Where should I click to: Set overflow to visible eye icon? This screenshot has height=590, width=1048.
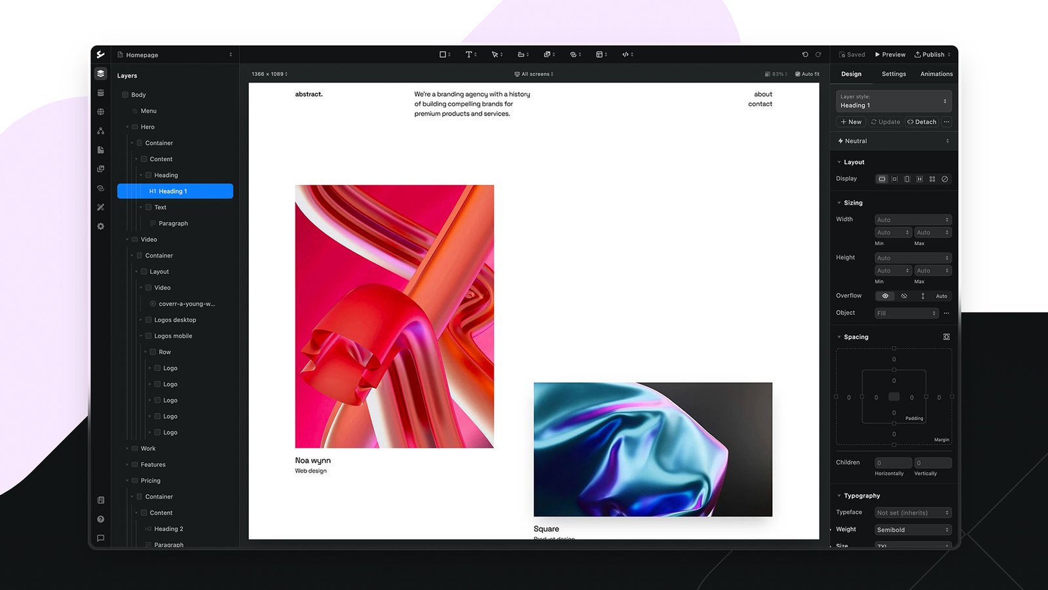[885, 296]
